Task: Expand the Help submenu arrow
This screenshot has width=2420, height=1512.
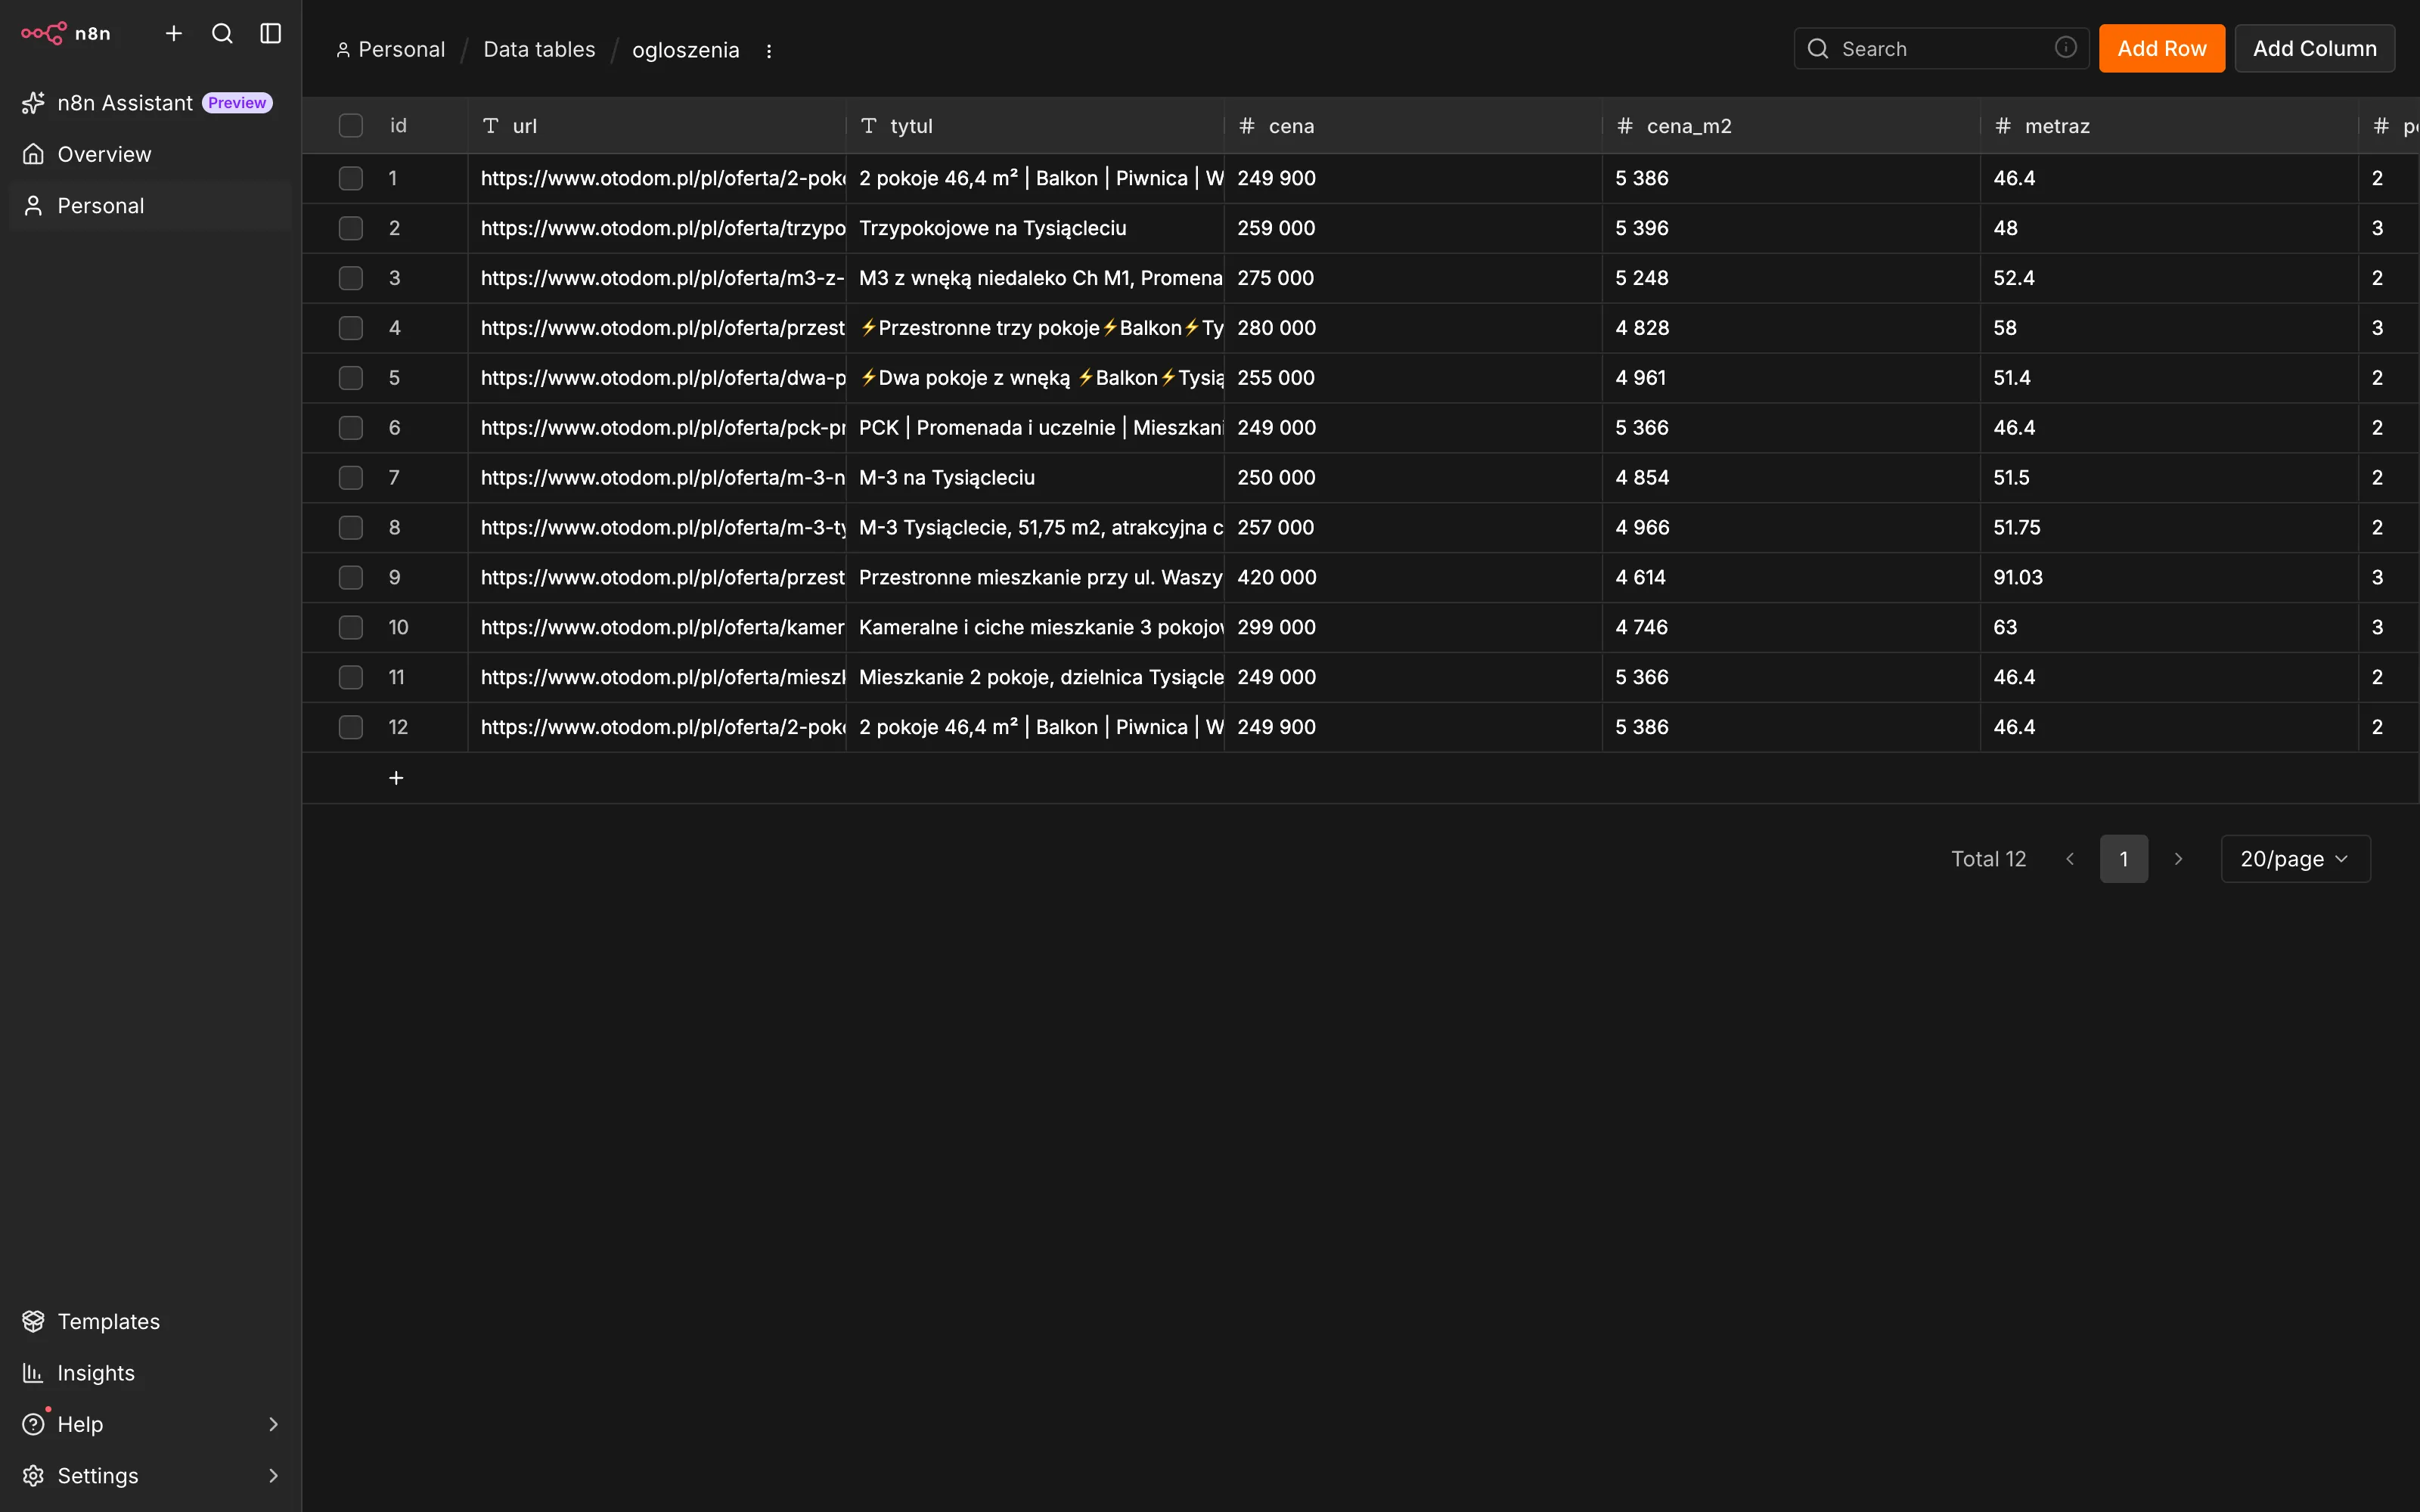Action: click(273, 1424)
